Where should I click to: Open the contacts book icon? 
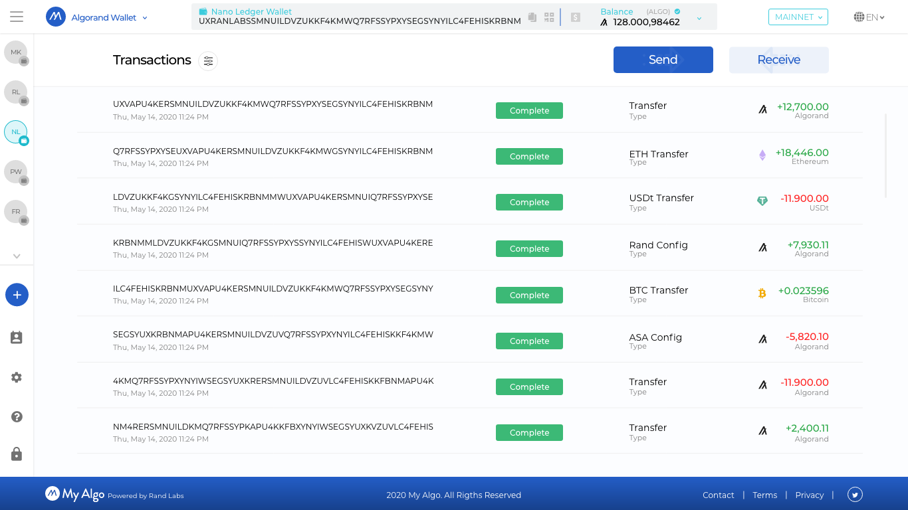pyautogui.click(x=17, y=337)
